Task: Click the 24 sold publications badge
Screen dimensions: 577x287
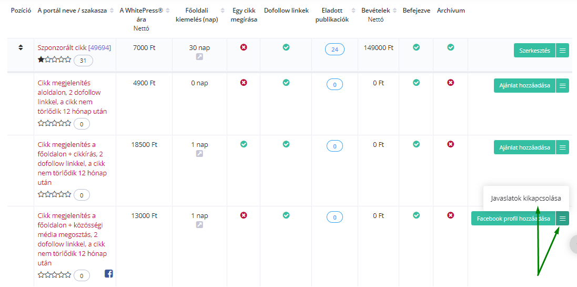Action: click(335, 50)
